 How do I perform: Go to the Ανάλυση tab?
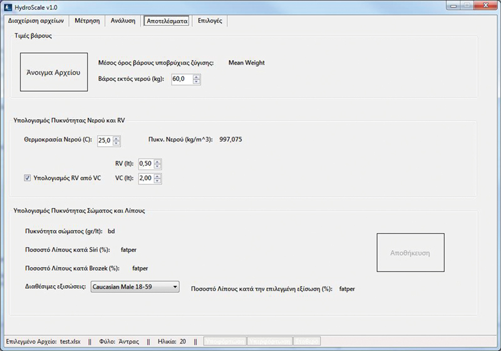click(x=123, y=21)
